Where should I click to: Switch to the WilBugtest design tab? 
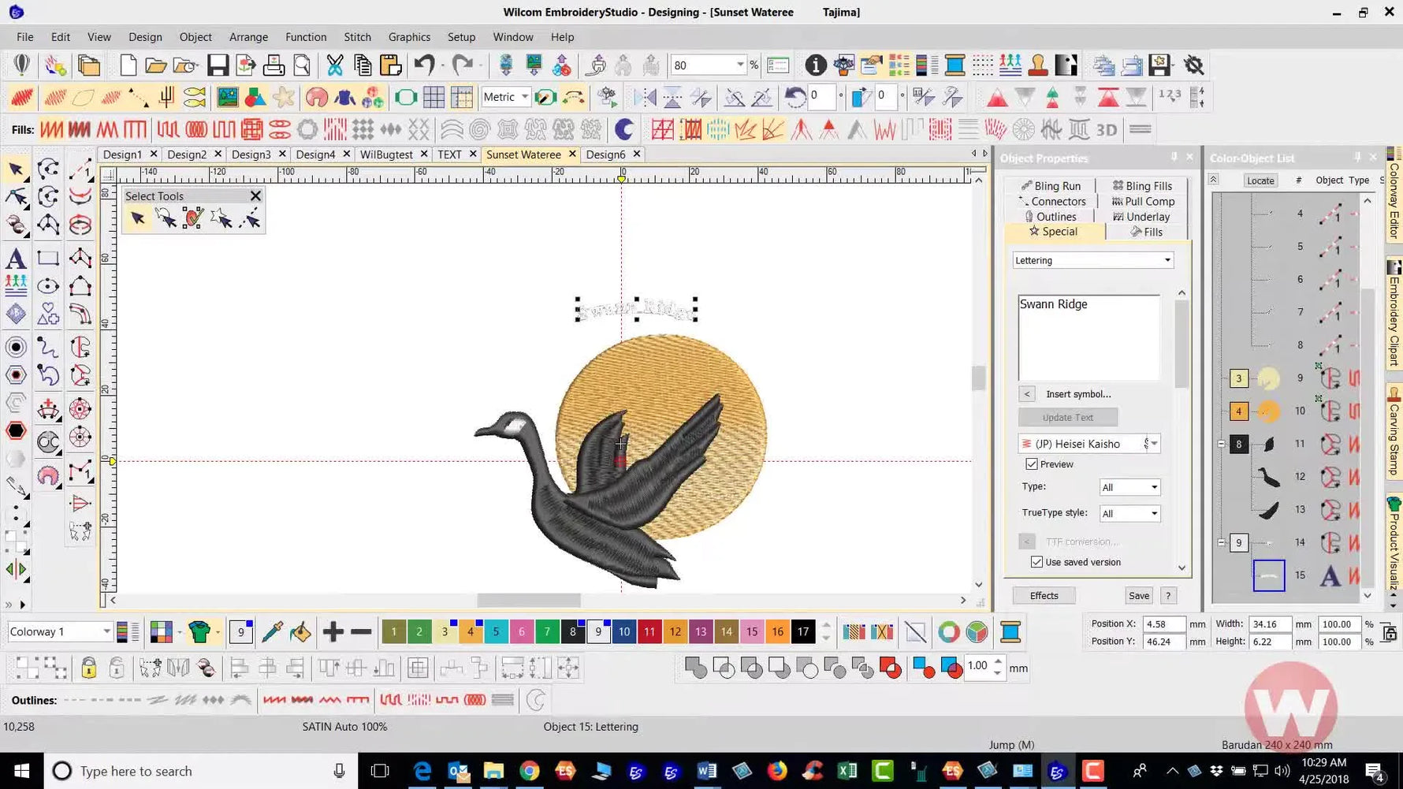(x=386, y=154)
